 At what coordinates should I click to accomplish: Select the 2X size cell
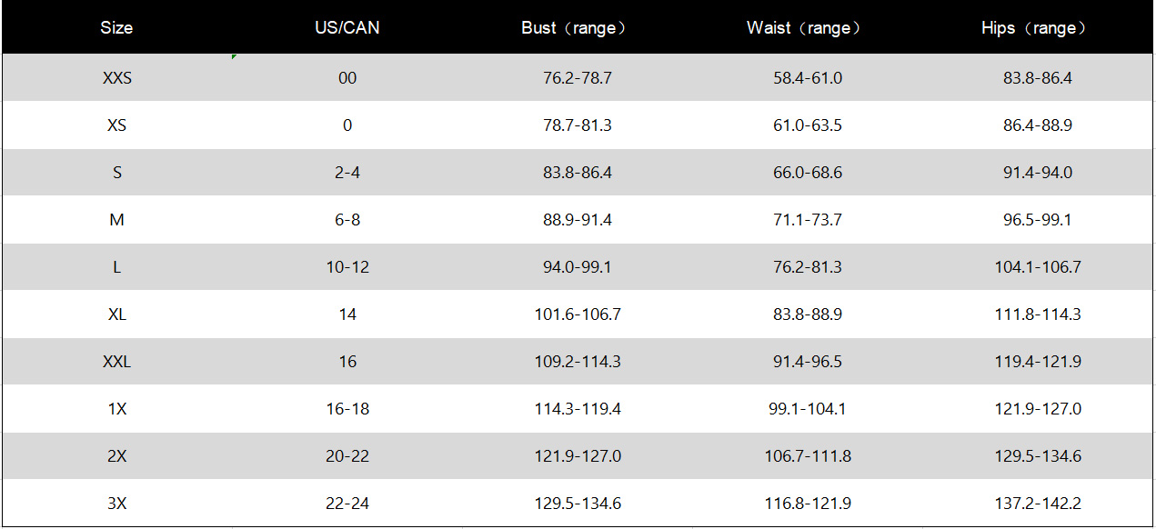click(x=116, y=456)
